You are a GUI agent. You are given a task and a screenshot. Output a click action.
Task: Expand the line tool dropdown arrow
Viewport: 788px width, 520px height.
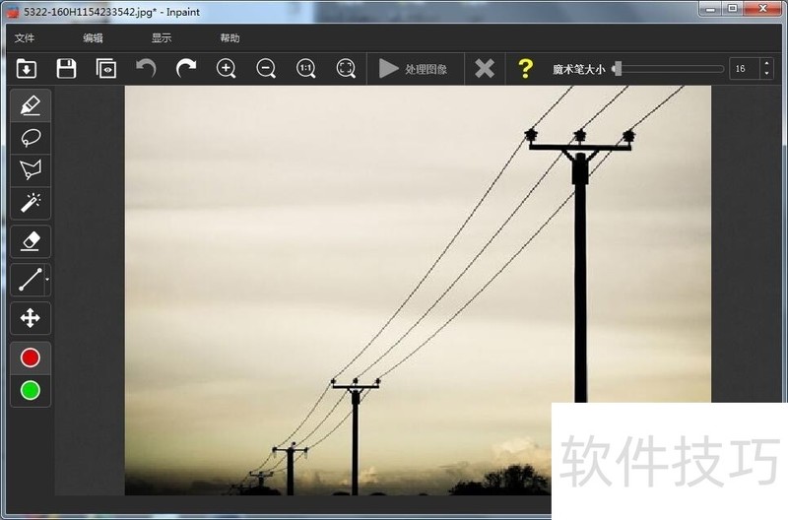[x=47, y=280]
